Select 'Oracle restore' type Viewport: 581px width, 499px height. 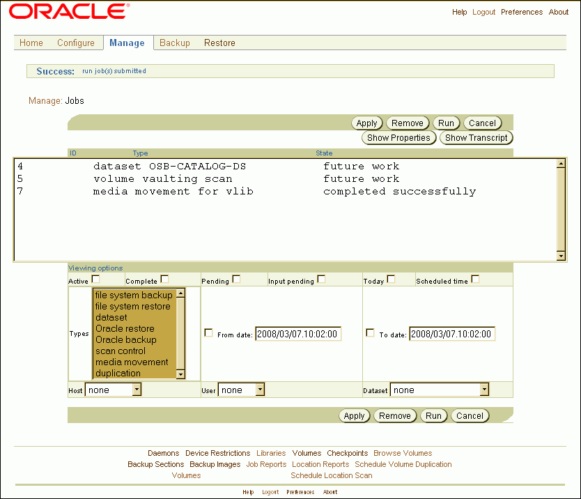(x=134, y=328)
